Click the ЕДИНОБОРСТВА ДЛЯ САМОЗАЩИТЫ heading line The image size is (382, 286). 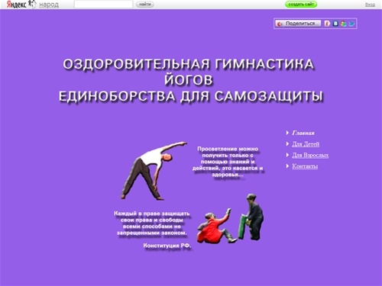(191, 97)
